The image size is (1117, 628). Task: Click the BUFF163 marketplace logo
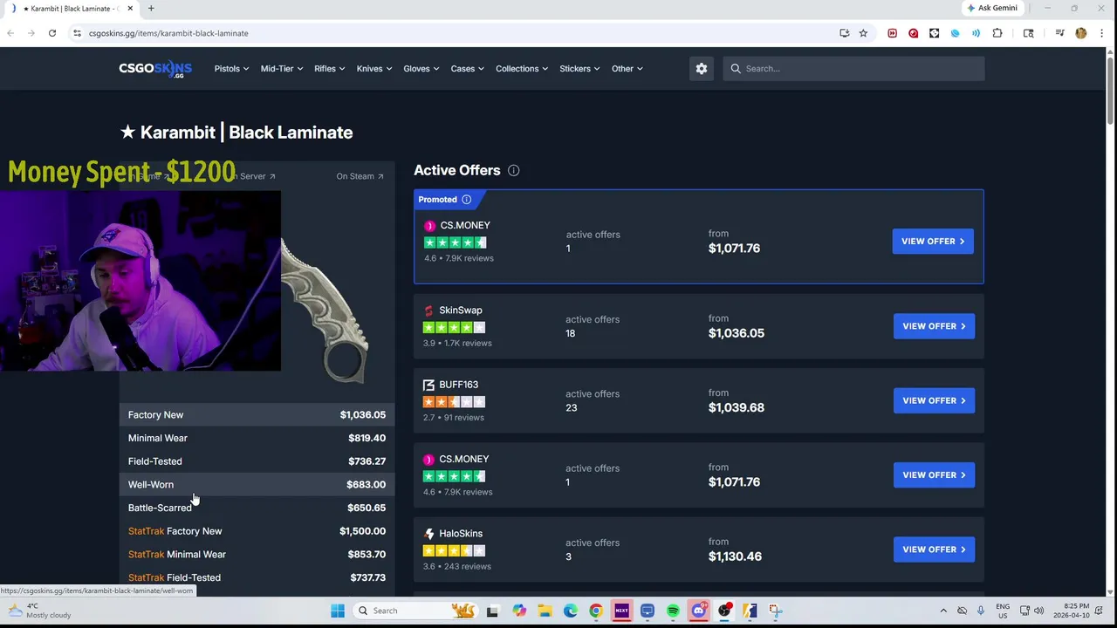428,385
